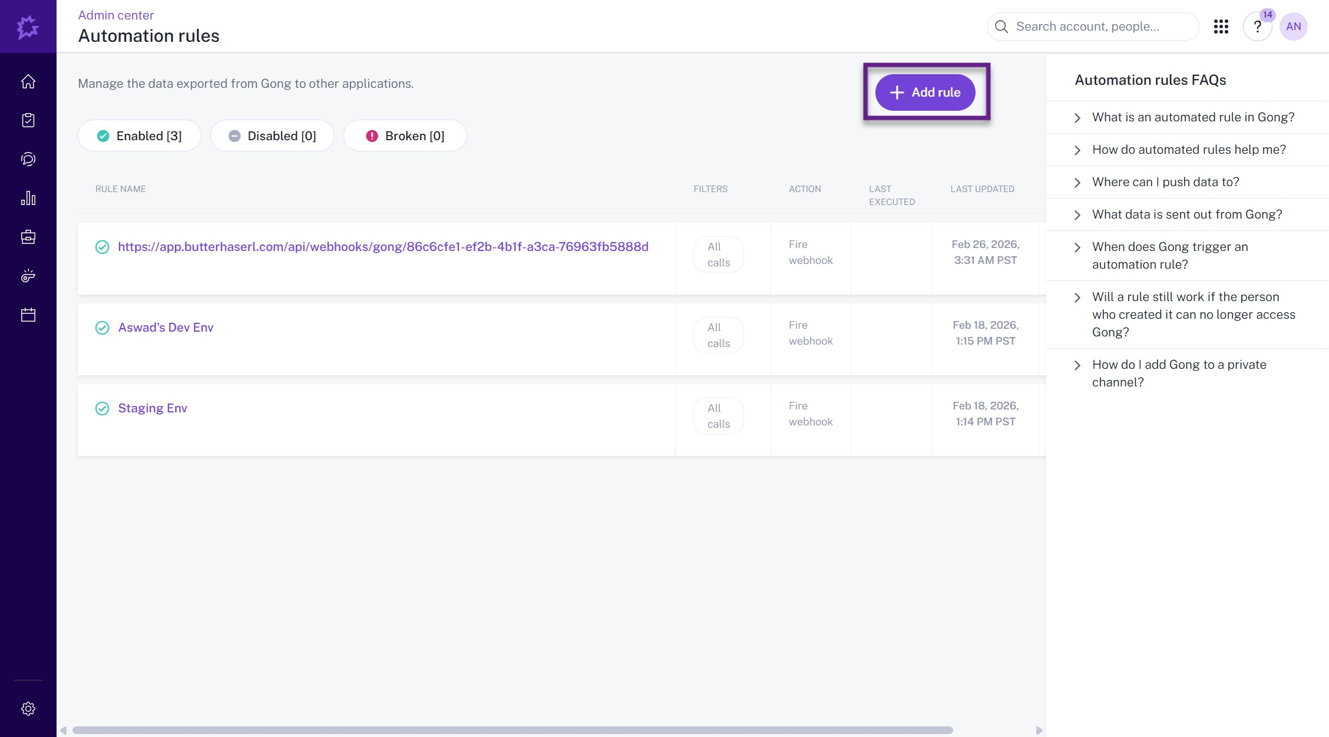Open the briefcase deals icon
The image size is (1329, 737).
[28, 237]
